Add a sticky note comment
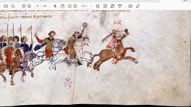This screenshot has width=191, height=107. coord(130,6)
